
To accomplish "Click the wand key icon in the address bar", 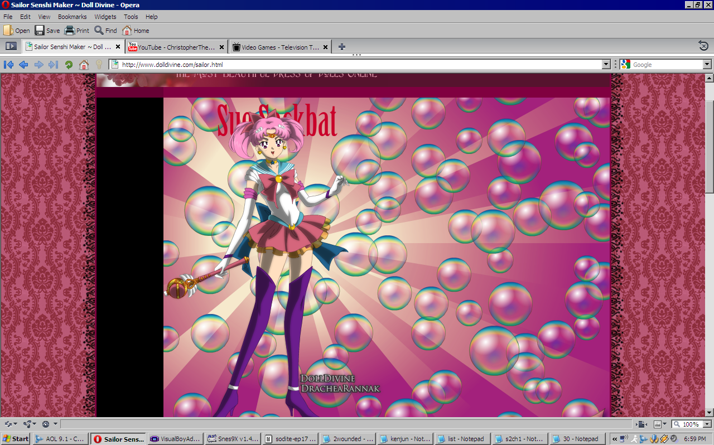I will pyautogui.click(x=99, y=65).
